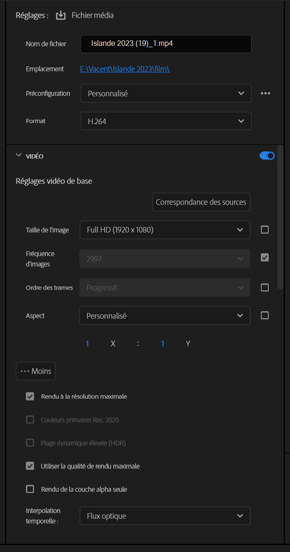The width and height of the screenshot is (290, 552).
Task: Click the Correspondance des sources button
Action: (201, 202)
